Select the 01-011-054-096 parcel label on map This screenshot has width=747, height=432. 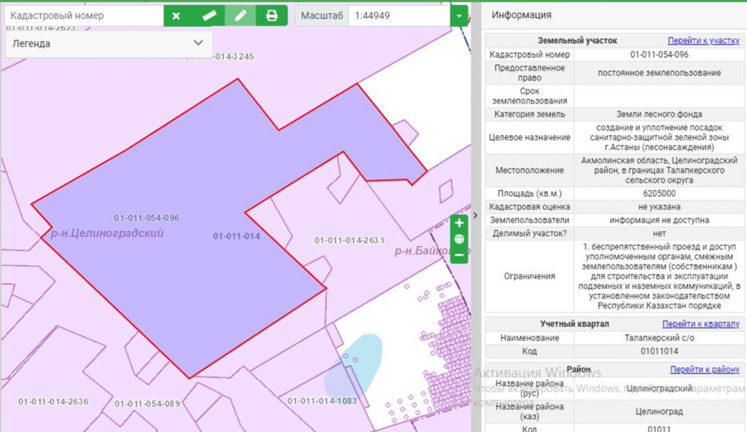pos(147,218)
